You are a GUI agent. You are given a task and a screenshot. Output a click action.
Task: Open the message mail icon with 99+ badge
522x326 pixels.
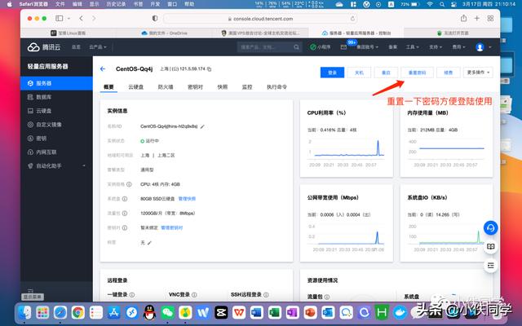coord(343,47)
